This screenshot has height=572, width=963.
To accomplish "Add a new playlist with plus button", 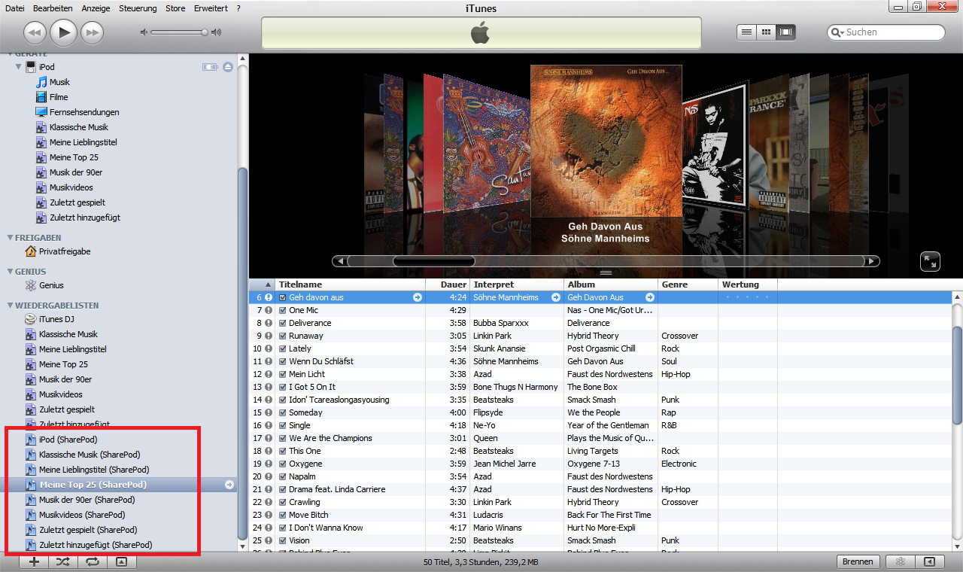I will coord(33,561).
